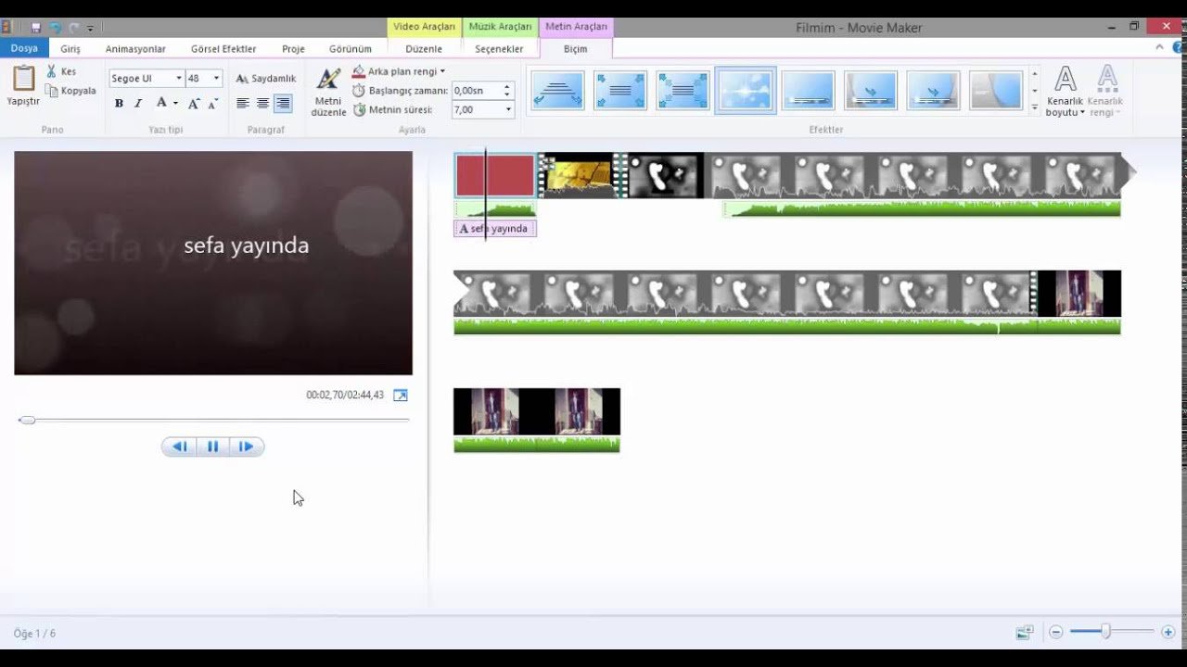Click the zoom out minus icon
The width and height of the screenshot is (1187, 667).
pyautogui.click(x=1055, y=633)
